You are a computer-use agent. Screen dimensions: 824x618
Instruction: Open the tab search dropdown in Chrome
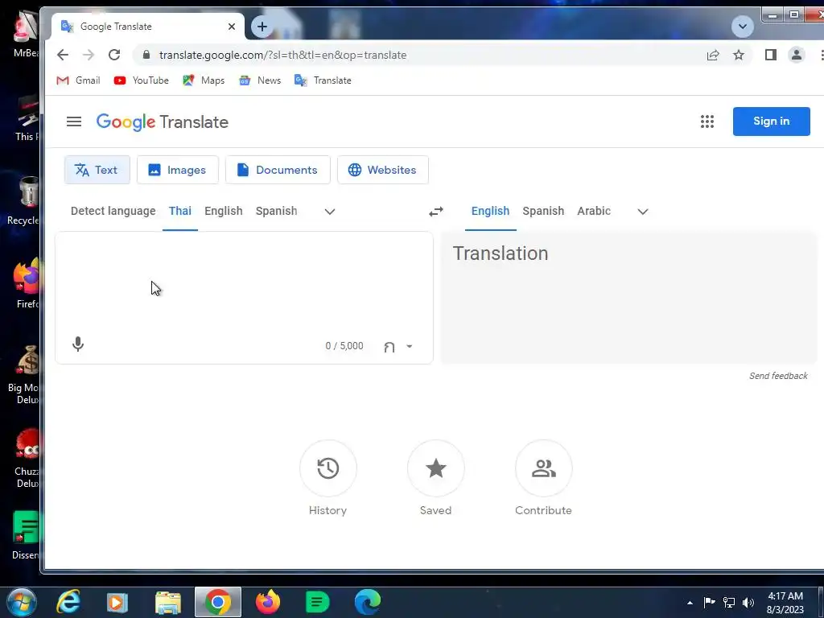(x=742, y=27)
